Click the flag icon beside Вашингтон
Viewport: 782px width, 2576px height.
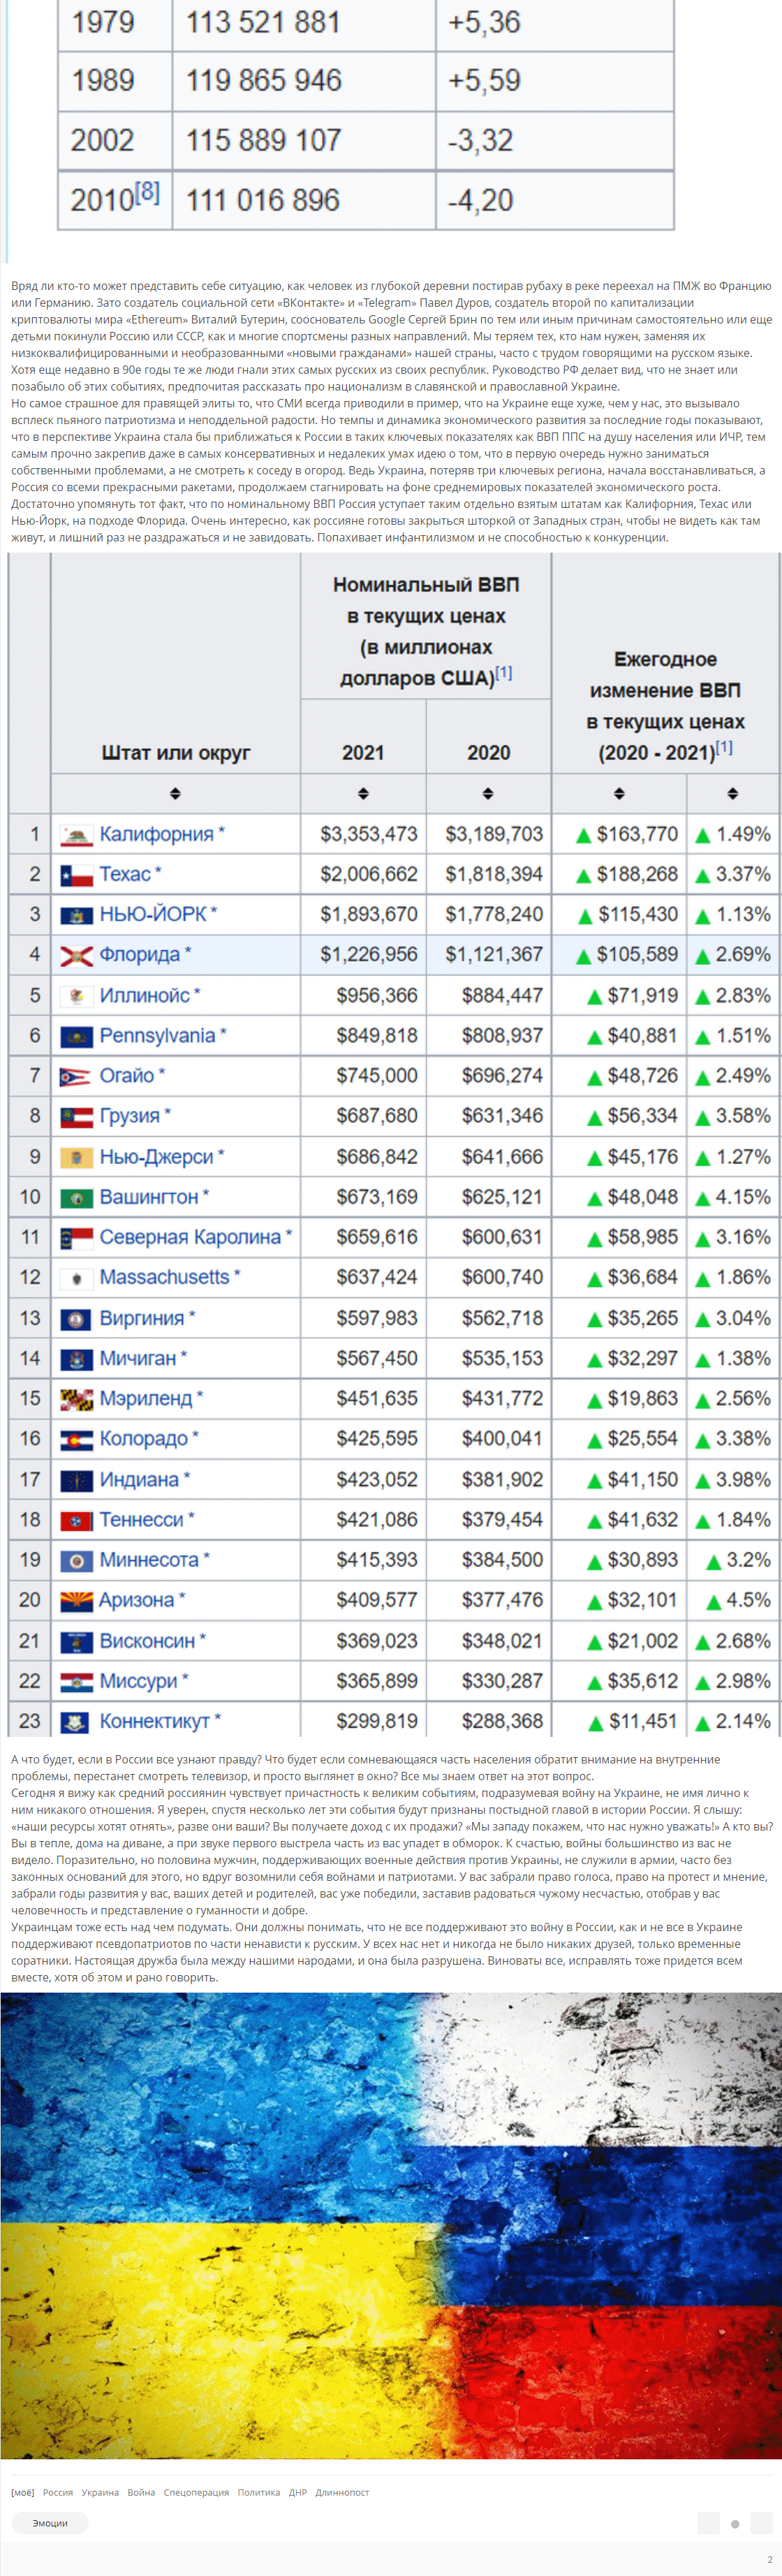(x=76, y=1197)
